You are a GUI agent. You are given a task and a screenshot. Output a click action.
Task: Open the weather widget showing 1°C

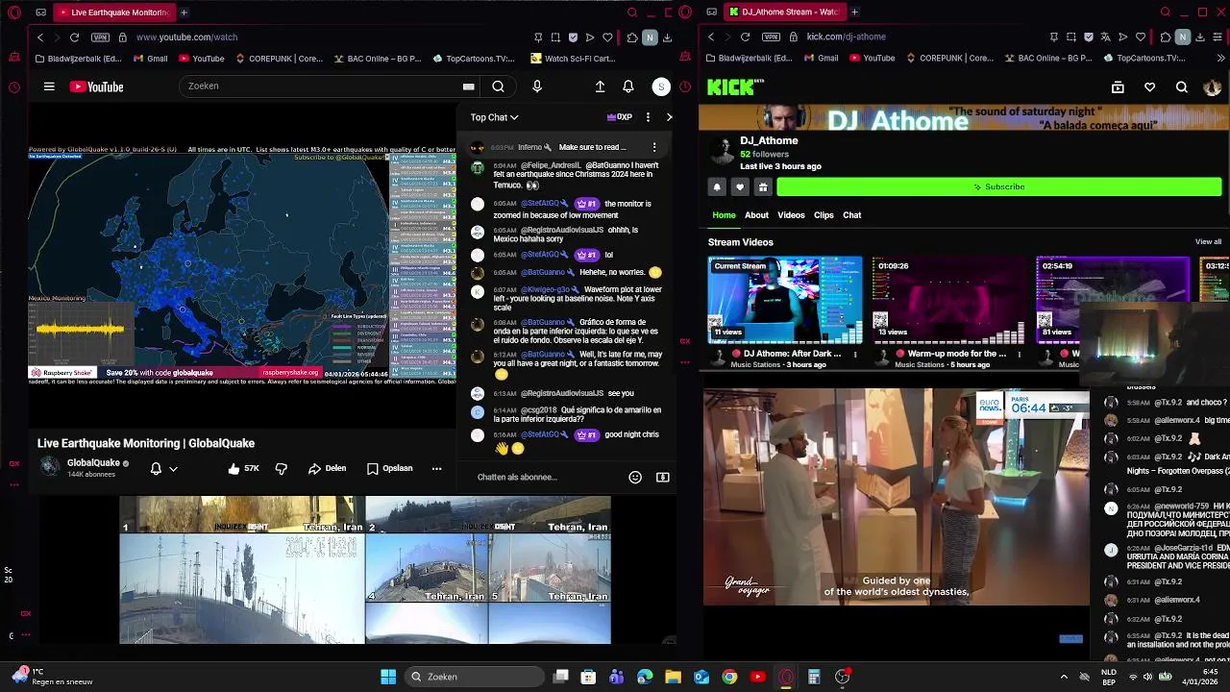[x=53, y=677]
